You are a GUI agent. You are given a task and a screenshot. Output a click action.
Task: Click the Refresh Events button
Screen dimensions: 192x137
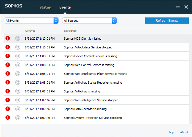point(167,21)
